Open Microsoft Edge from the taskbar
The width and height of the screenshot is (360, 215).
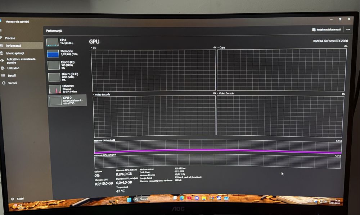(x=182, y=198)
